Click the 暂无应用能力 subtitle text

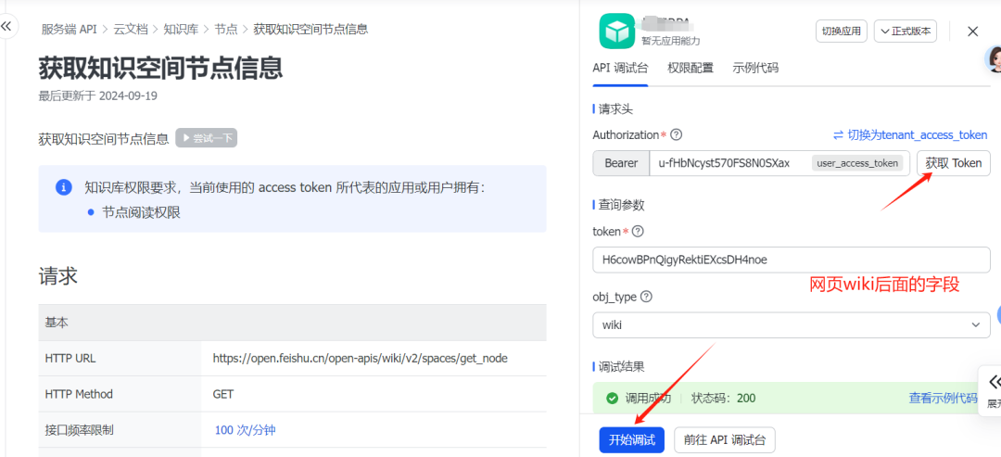[671, 41]
